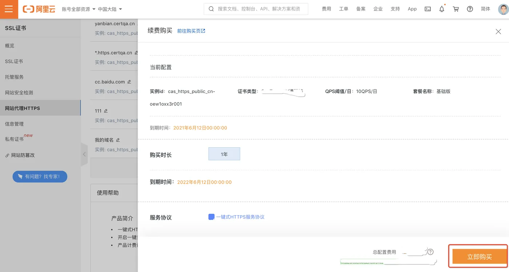This screenshot has height=272, width=509.
Task: Edit the *.https.certqa.cn domain name
Action: coord(136,53)
